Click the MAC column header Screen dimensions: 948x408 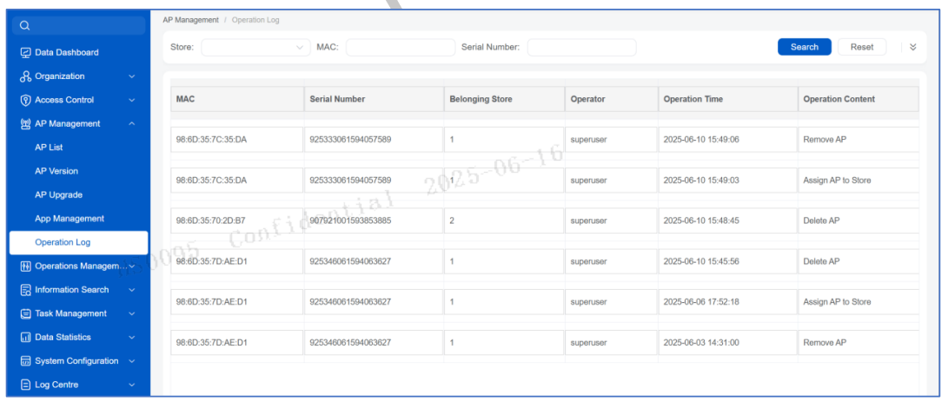pyautogui.click(x=237, y=99)
